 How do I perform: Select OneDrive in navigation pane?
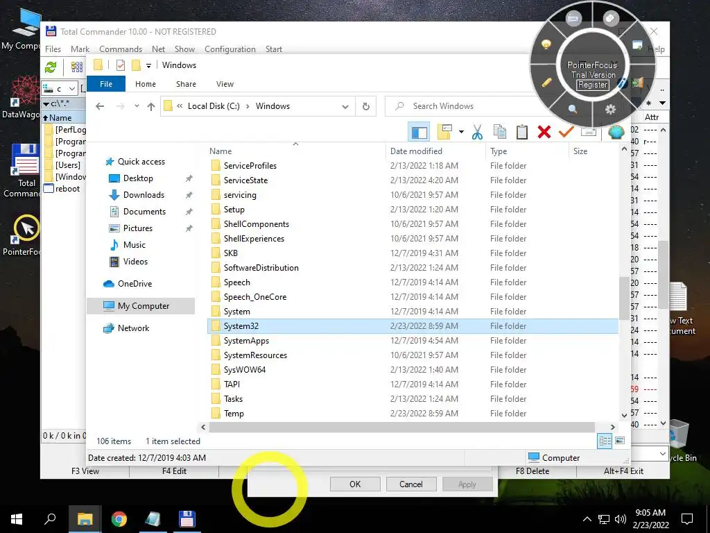pyautogui.click(x=135, y=284)
